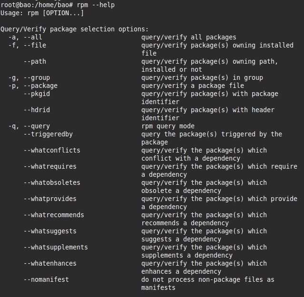Click the 'rpm query mode' description

(x=168, y=126)
